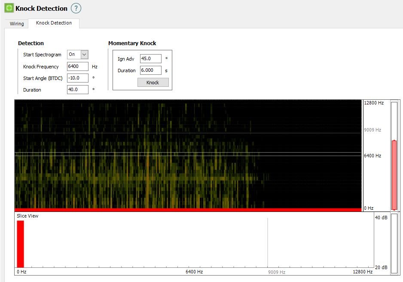Open the Start Spectrogram dropdown arrow

84,55
